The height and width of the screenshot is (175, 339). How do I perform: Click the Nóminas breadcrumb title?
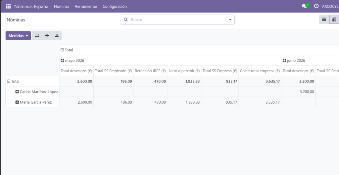pos(16,20)
